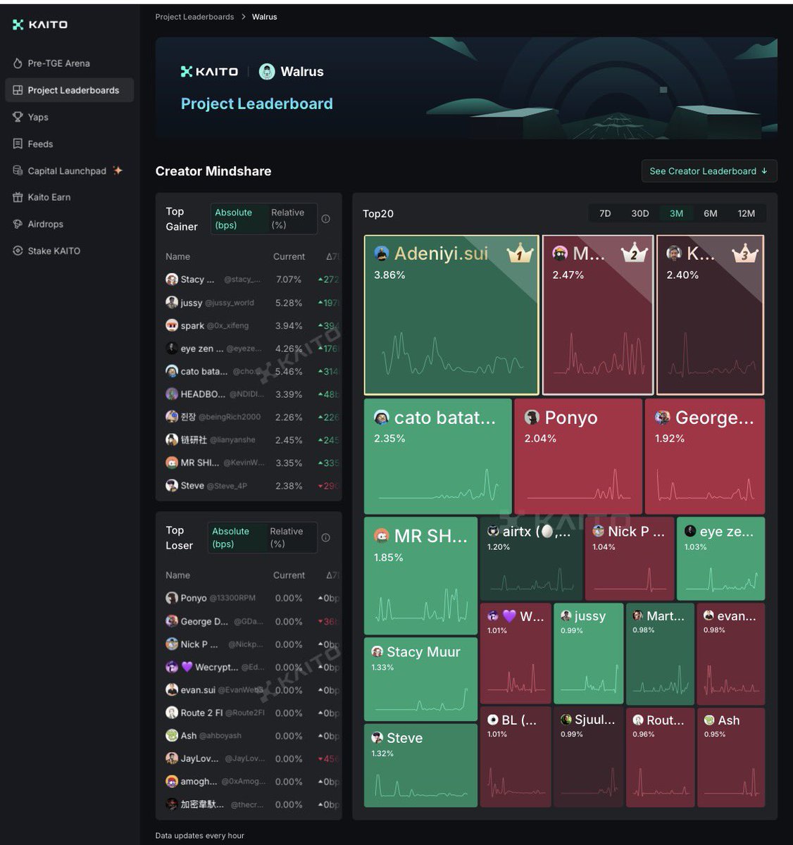Viewport: 793px width, 845px height.
Task: Open the cato batat... treemap card
Action: [438, 456]
